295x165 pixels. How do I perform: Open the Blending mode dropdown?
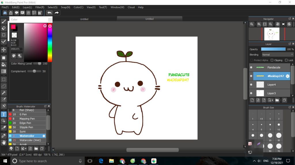[x=277, y=55]
